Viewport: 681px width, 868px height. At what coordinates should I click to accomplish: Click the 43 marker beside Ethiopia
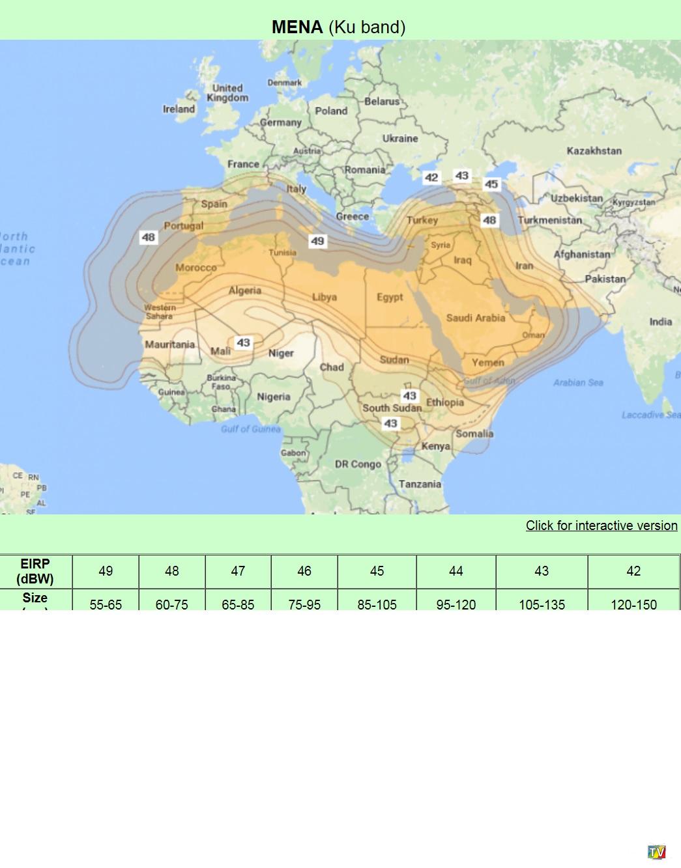click(409, 395)
